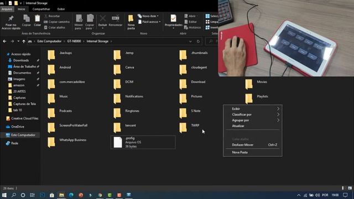The height and width of the screenshot is (199, 354).
Task: Select the Download folder
Action: coord(192,84)
